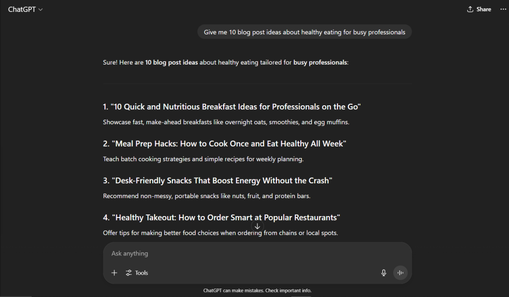Click the Share button text
Viewport: 509px width, 297px height.
click(484, 9)
